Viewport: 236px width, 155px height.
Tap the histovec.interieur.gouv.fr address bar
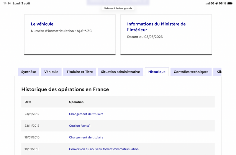coord(118,8)
